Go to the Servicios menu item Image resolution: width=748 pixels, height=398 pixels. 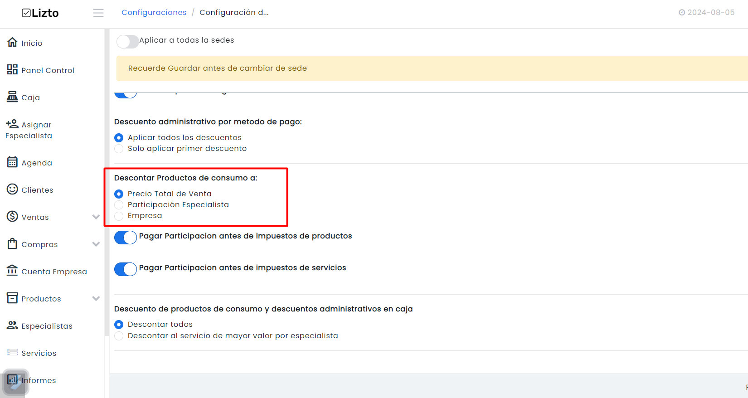tap(32, 353)
